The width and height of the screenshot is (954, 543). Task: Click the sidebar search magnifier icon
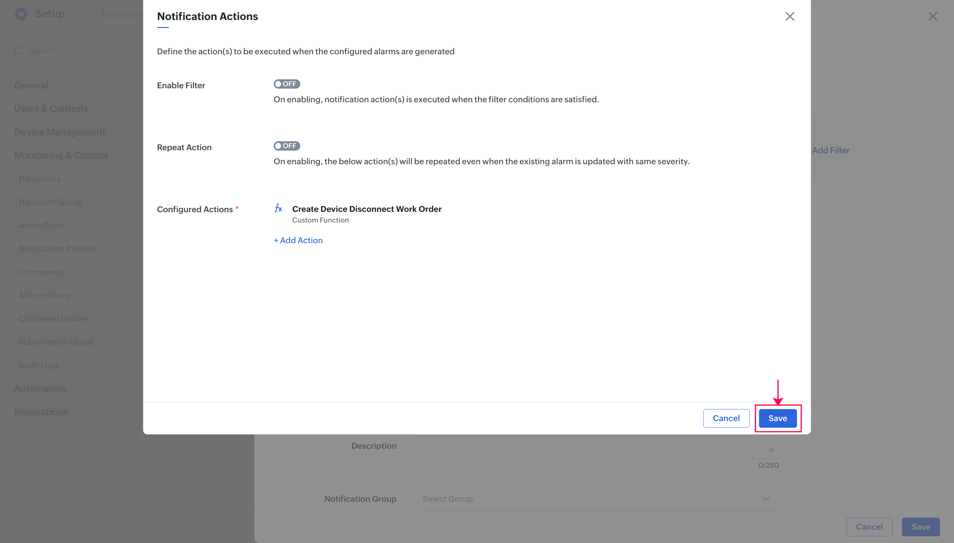(x=19, y=50)
